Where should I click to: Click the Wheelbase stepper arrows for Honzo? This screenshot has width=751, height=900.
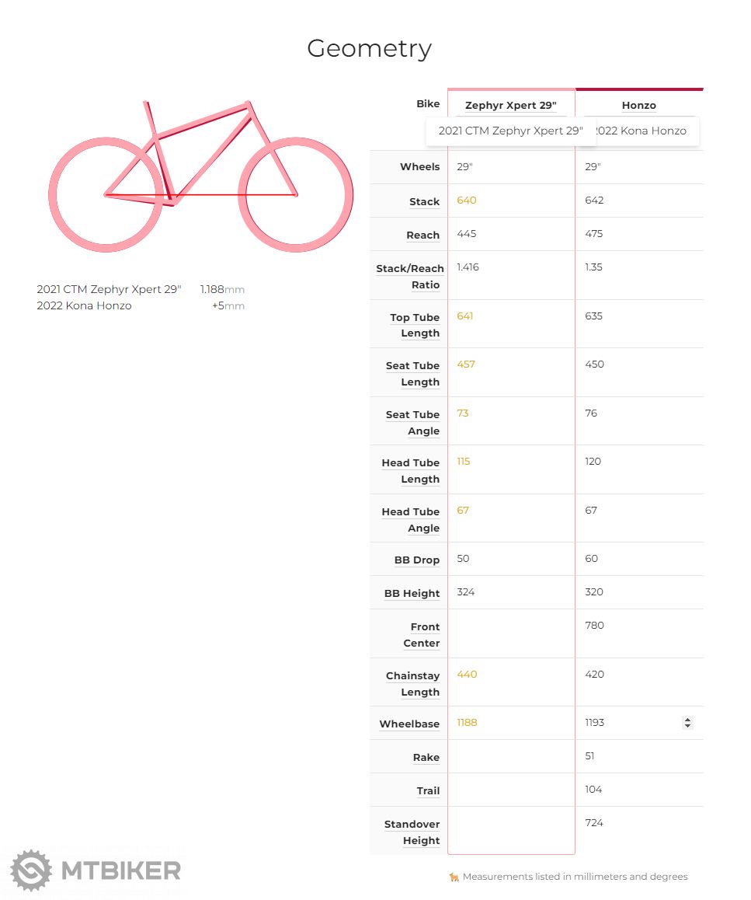[x=687, y=723]
